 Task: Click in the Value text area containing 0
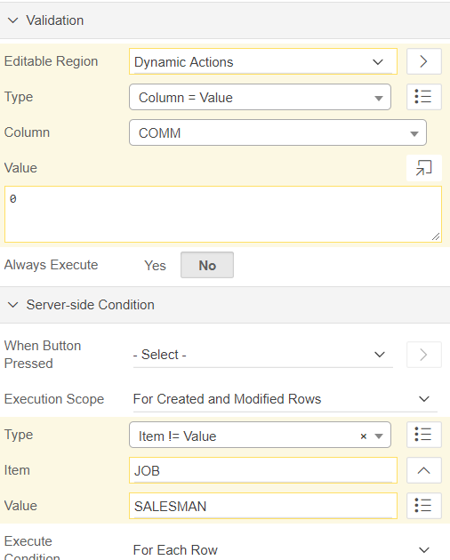223,214
